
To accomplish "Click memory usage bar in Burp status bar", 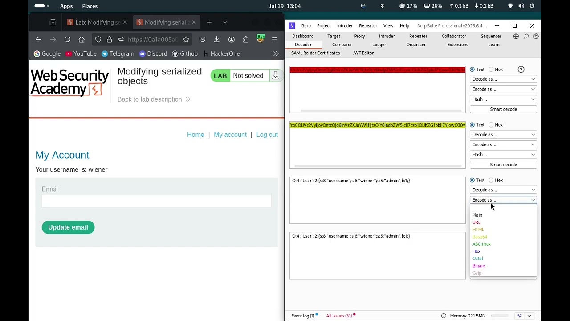I will pos(501,316).
